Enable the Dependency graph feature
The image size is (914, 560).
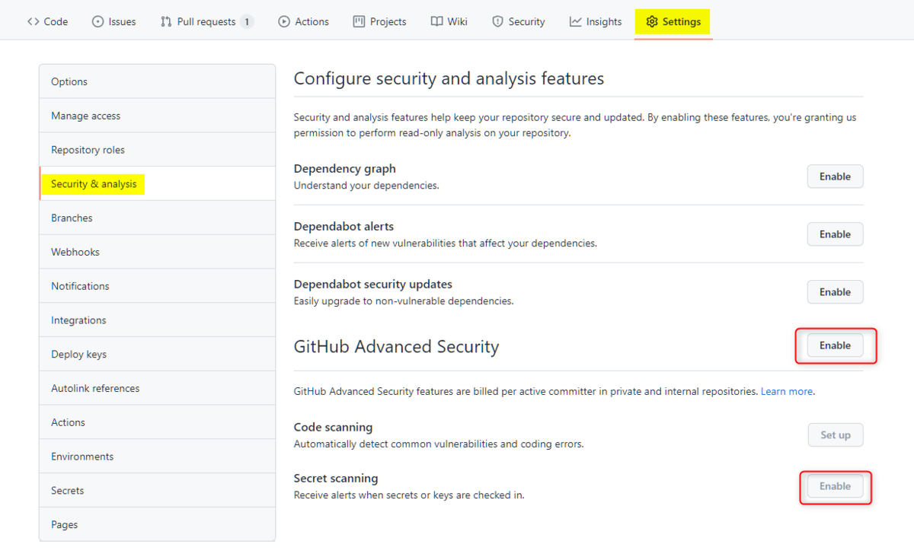tap(835, 177)
